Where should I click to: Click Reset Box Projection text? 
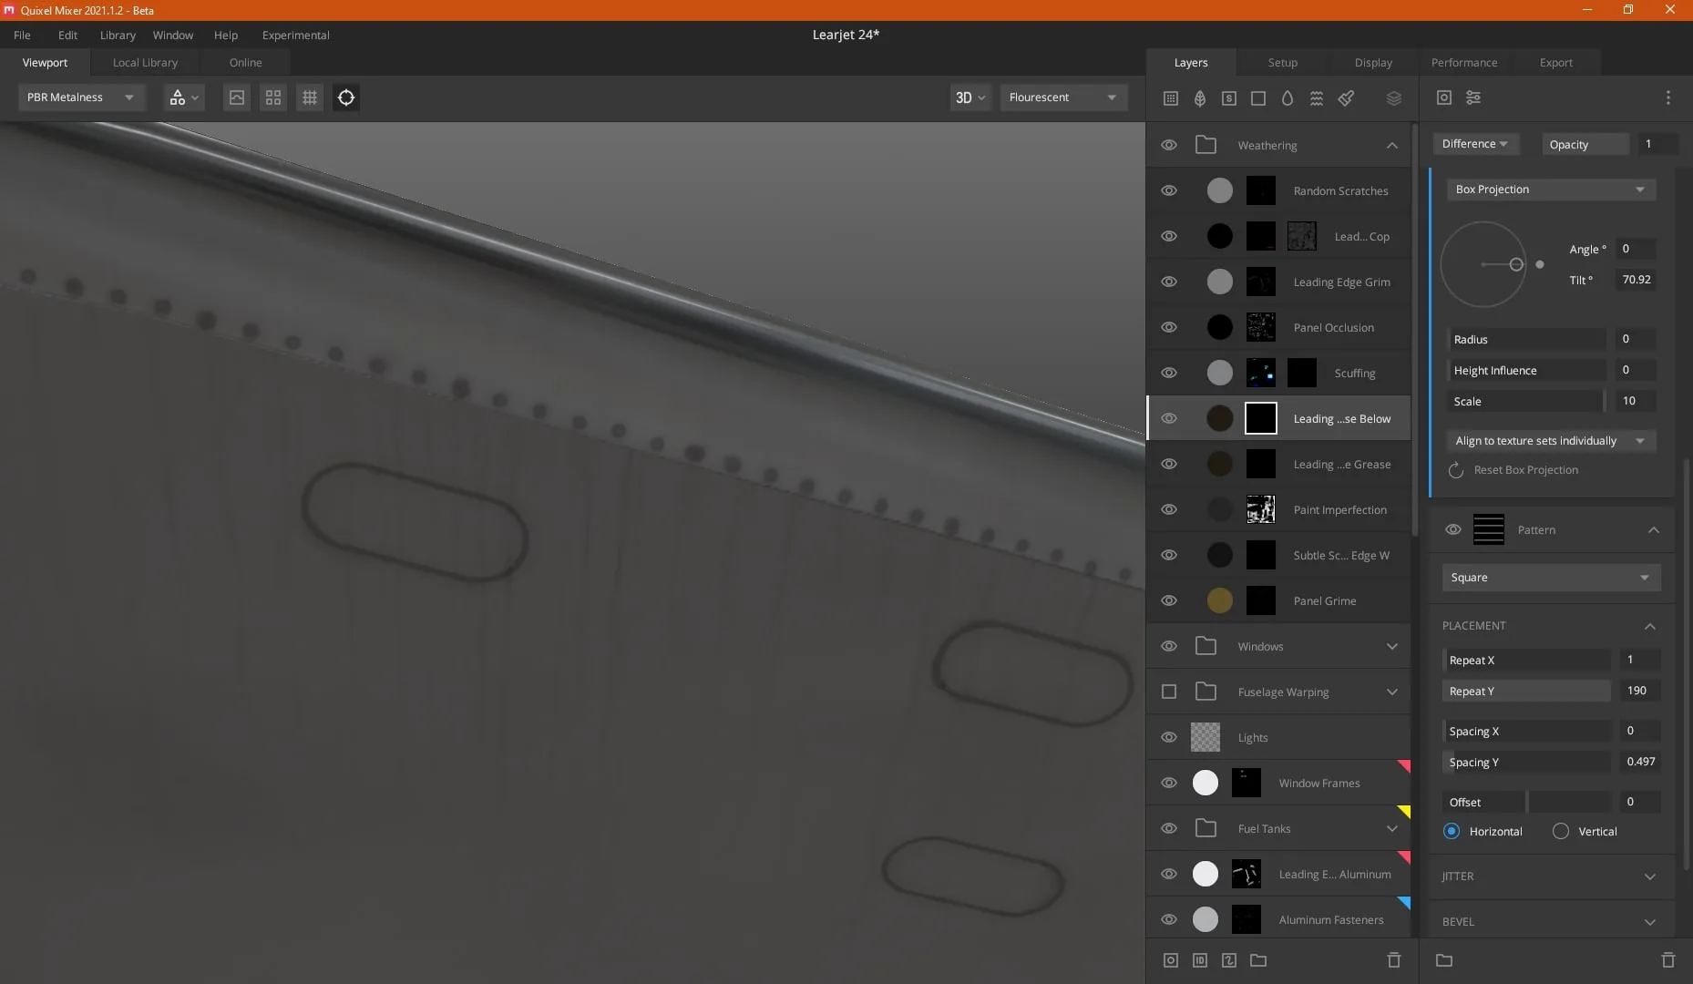tap(1526, 470)
